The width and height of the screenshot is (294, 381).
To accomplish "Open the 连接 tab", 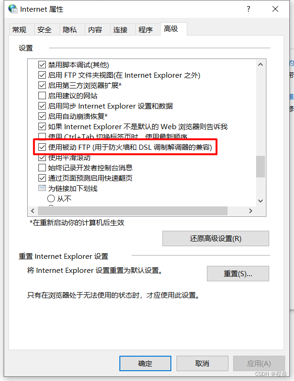I will tap(120, 29).
